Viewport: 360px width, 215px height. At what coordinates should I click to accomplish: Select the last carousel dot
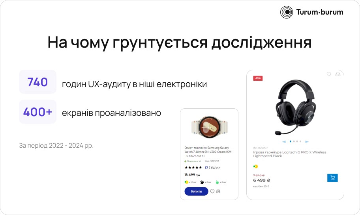coord(300,141)
